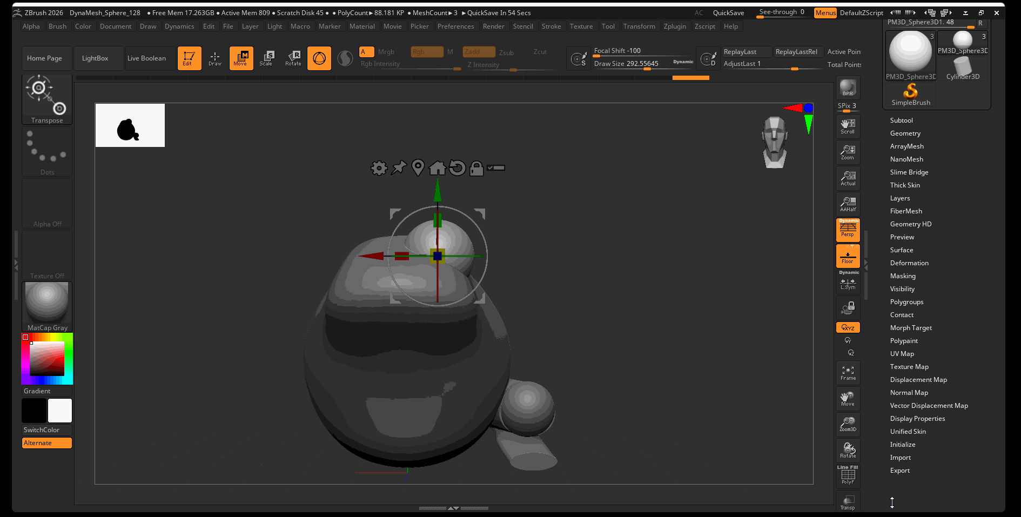
Task: Select the Scale transform tool
Action: pyautogui.click(x=266, y=58)
